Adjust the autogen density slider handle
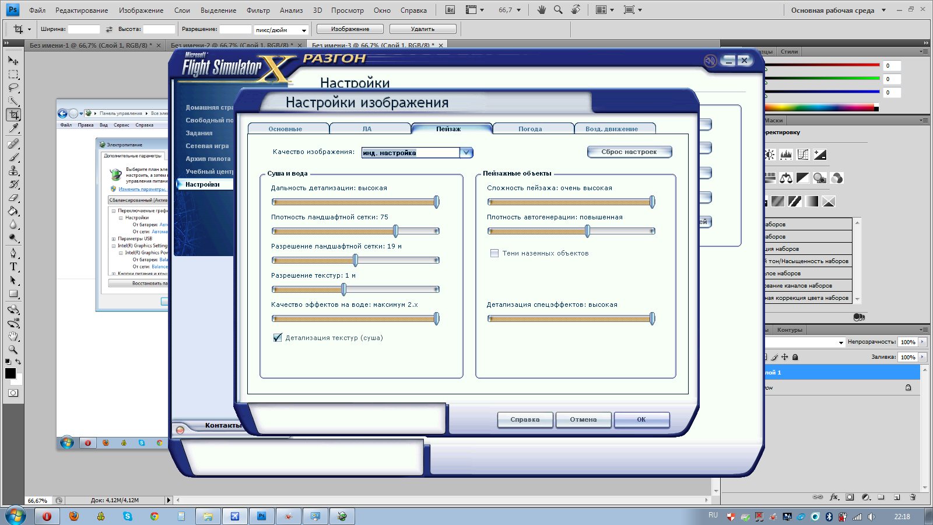The image size is (933, 525). pyautogui.click(x=587, y=231)
